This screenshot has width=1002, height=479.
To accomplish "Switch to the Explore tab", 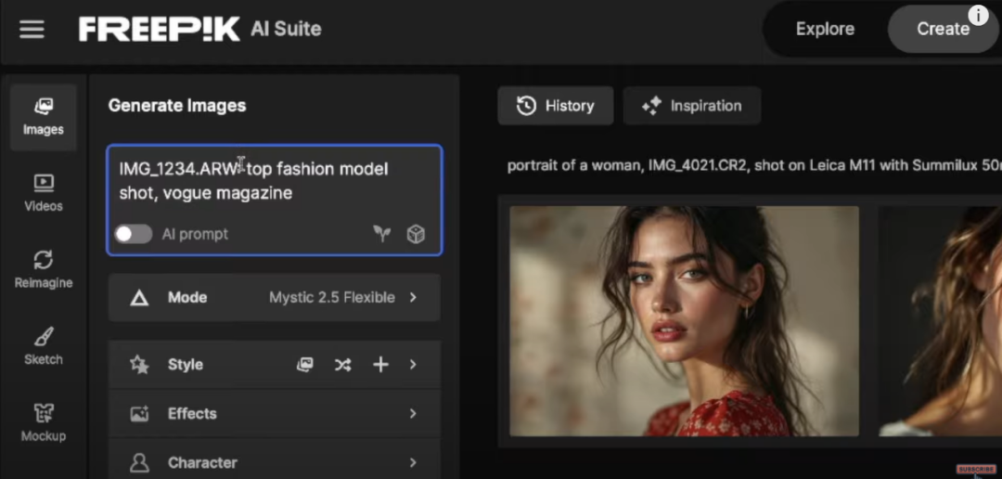I will (825, 29).
